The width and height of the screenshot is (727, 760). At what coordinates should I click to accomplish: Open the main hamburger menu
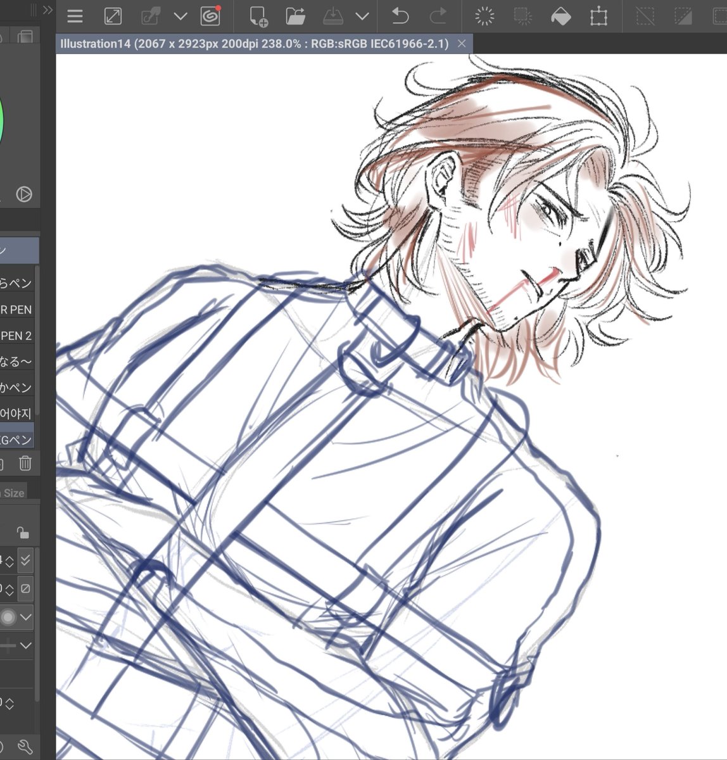(x=75, y=16)
